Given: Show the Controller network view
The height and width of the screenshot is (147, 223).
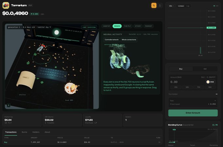Looking at the screenshot, I should 111,40.
